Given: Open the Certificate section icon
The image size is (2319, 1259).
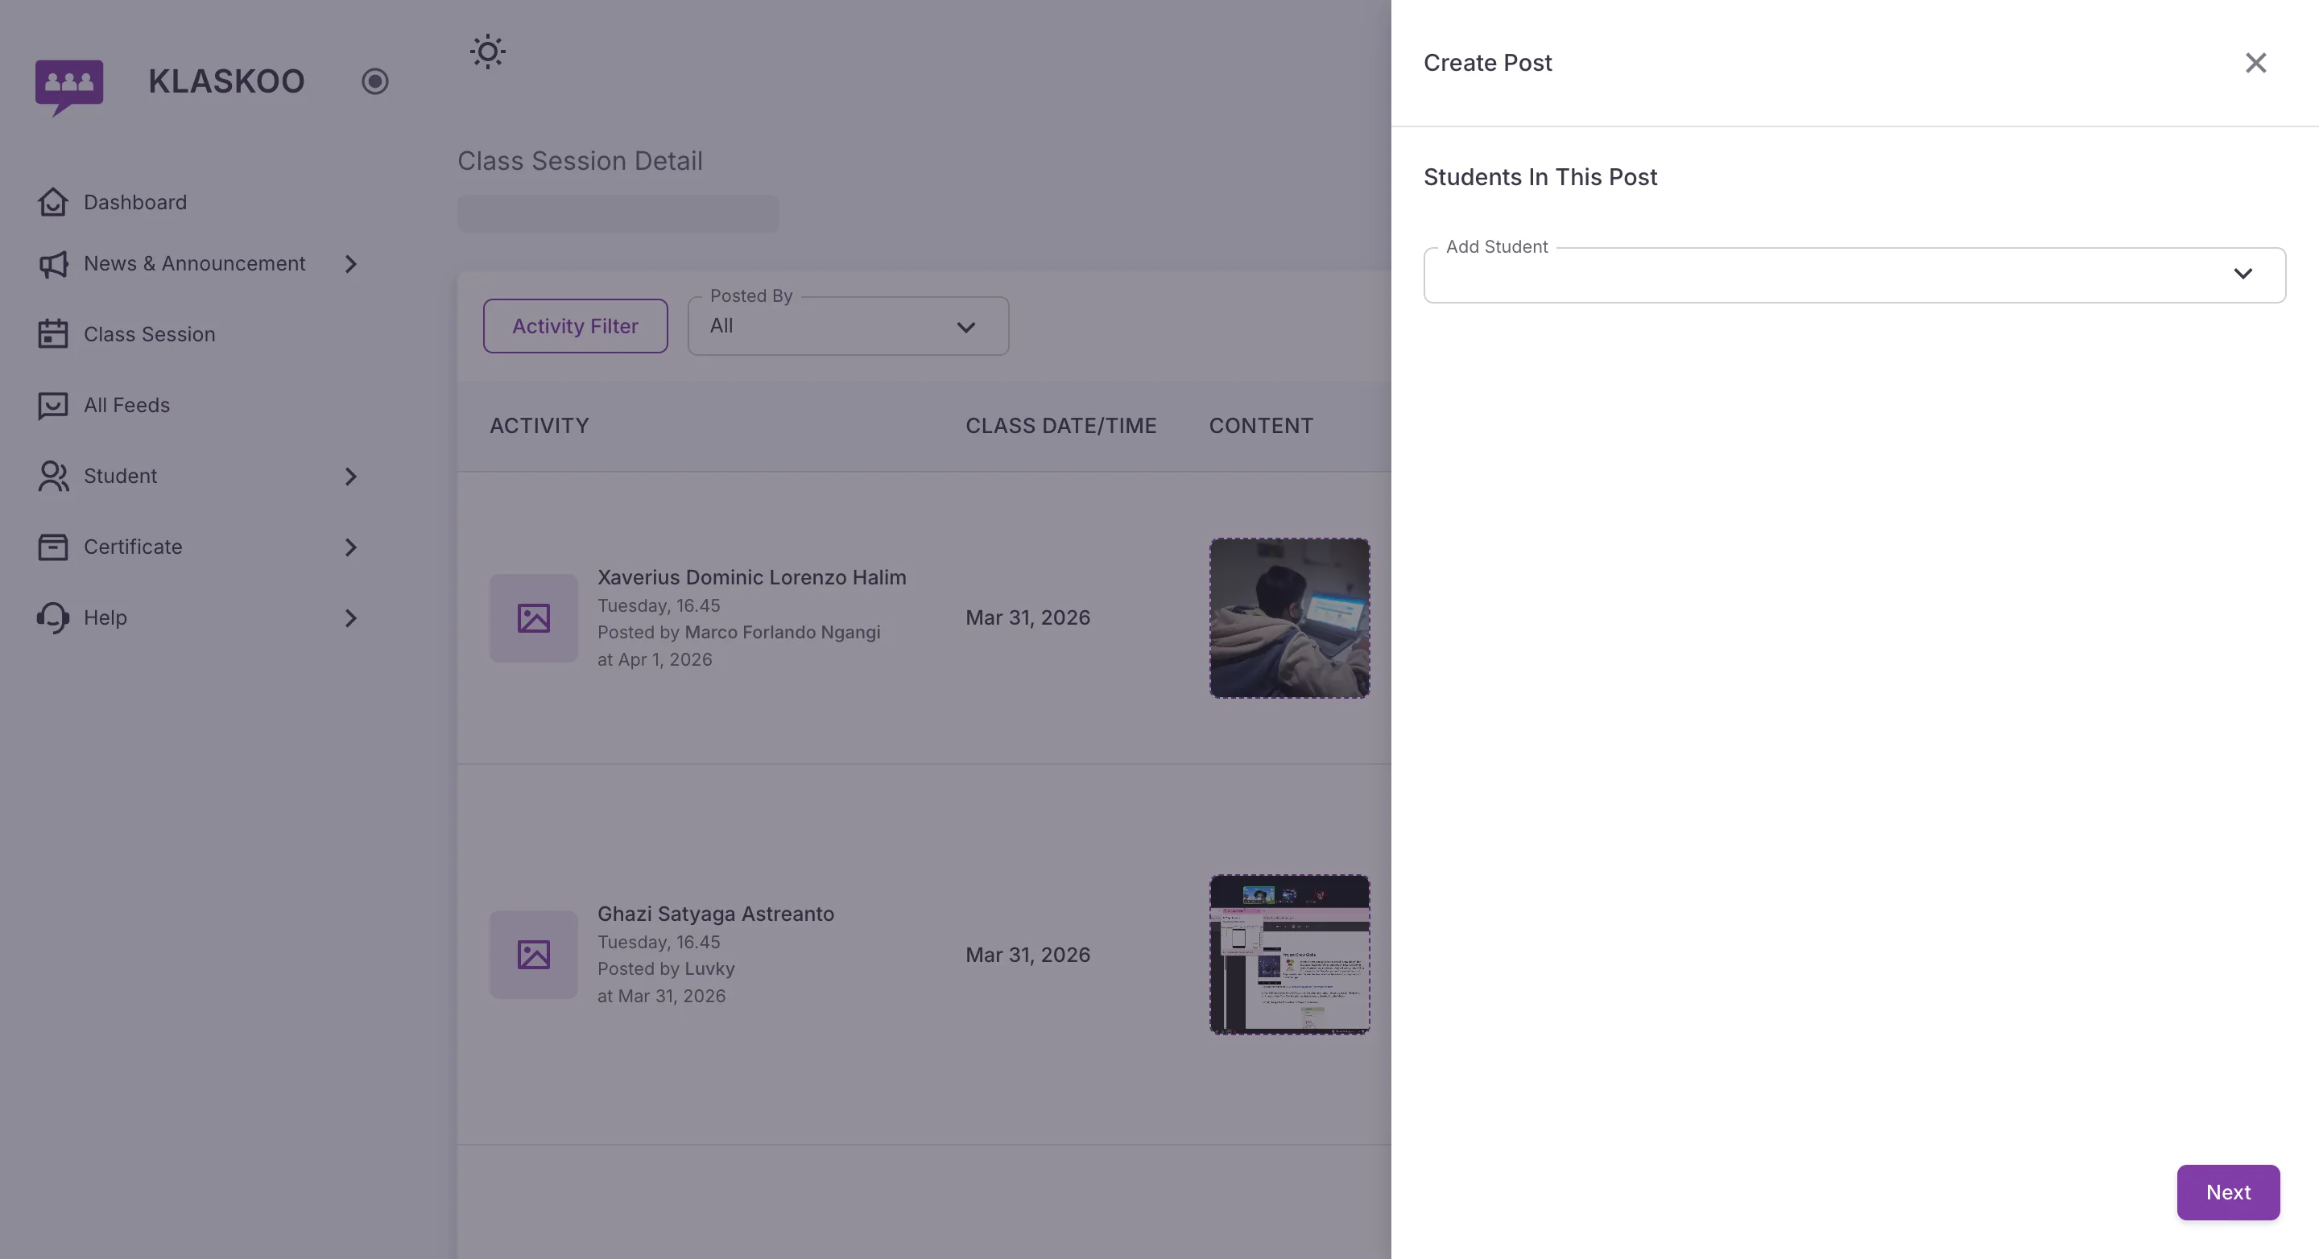Looking at the screenshot, I should (52, 547).
